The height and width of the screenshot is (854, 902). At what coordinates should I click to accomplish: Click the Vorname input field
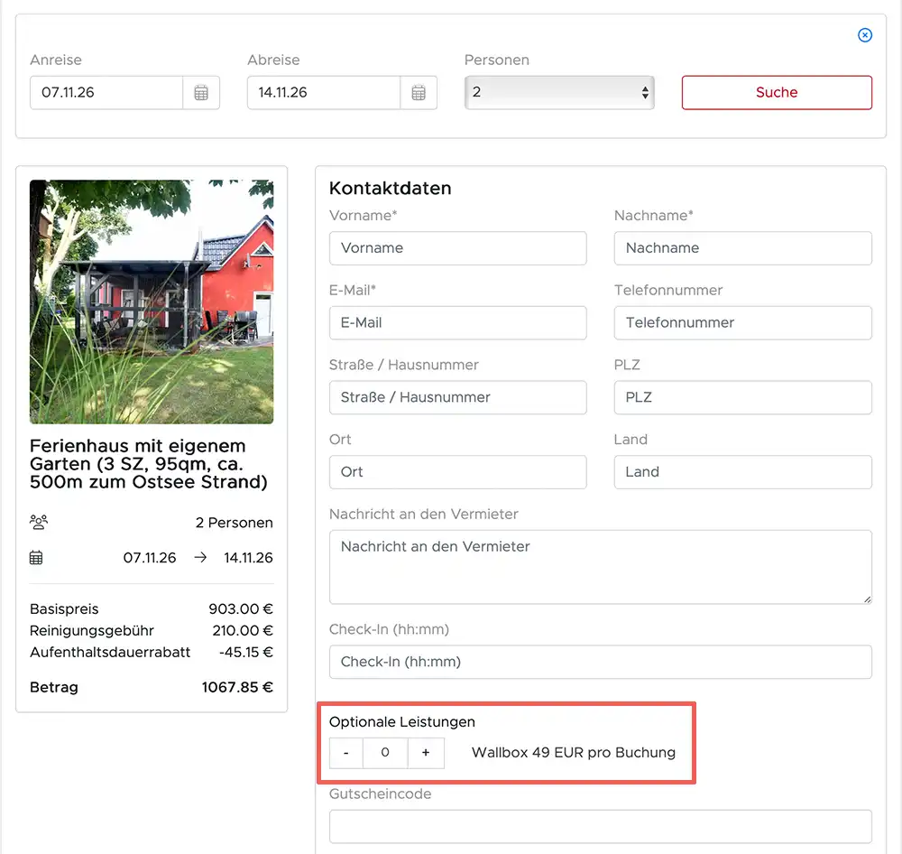click(x=458, y=248)
